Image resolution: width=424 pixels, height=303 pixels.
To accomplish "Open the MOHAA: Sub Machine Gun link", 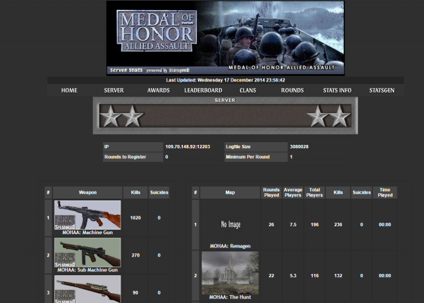I will point(87,270).
